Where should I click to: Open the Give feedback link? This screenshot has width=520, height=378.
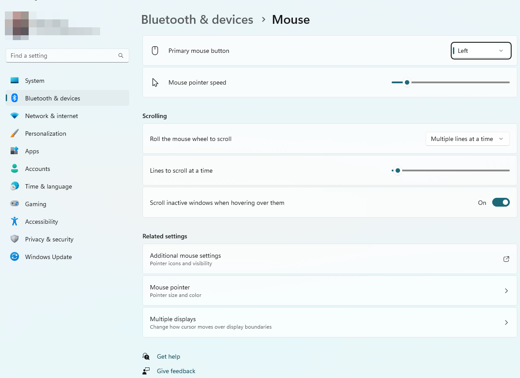(x=176, y=371)
